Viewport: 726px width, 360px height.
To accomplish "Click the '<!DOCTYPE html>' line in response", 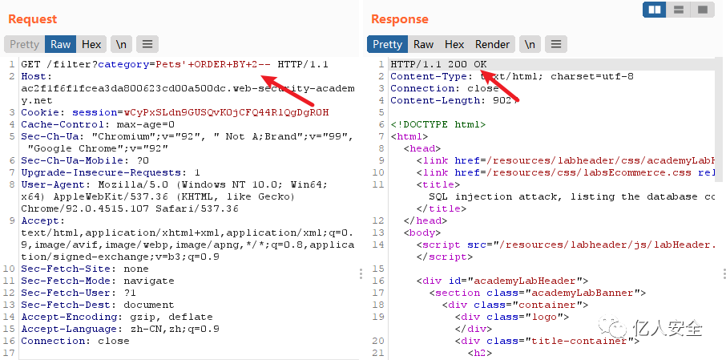I will 438,124.
